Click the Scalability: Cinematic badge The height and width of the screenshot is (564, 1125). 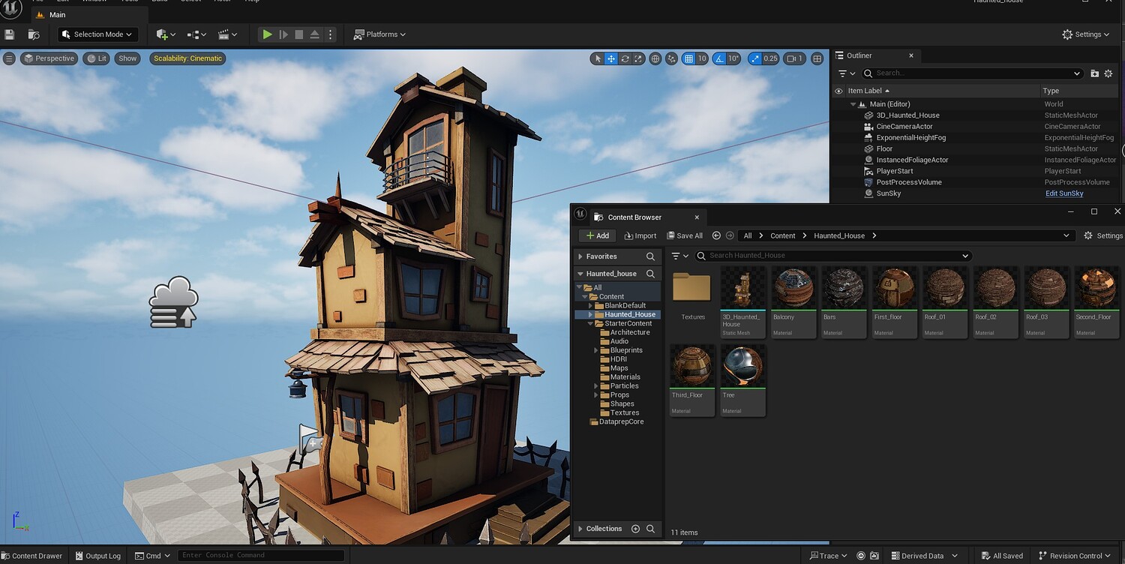pos(187,58)
